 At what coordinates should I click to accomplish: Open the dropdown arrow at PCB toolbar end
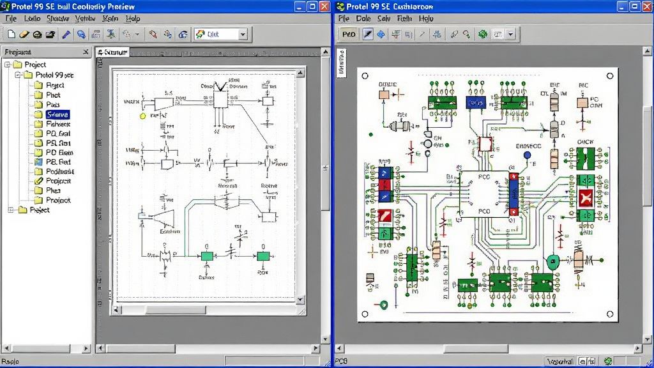tap(511, 34)
